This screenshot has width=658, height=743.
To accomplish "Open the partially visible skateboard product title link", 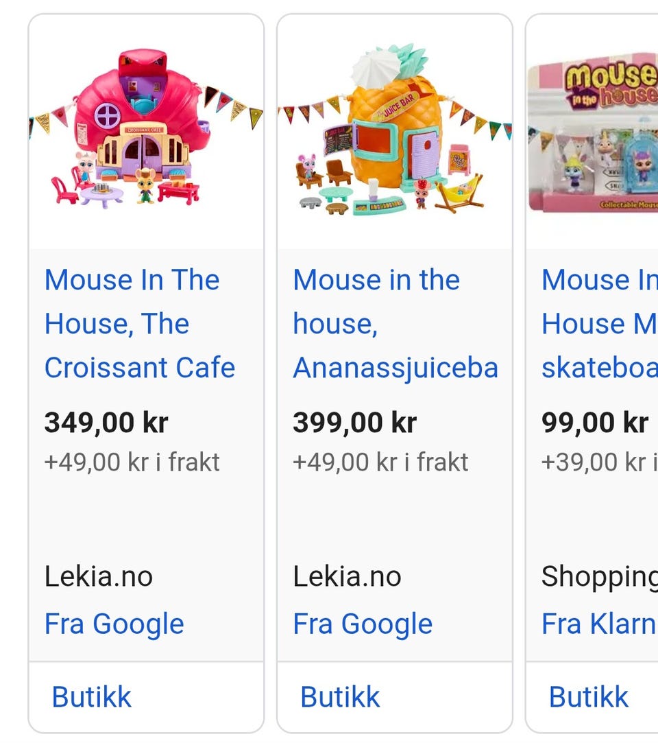I will pyautogui.click(x=599, y=324).
